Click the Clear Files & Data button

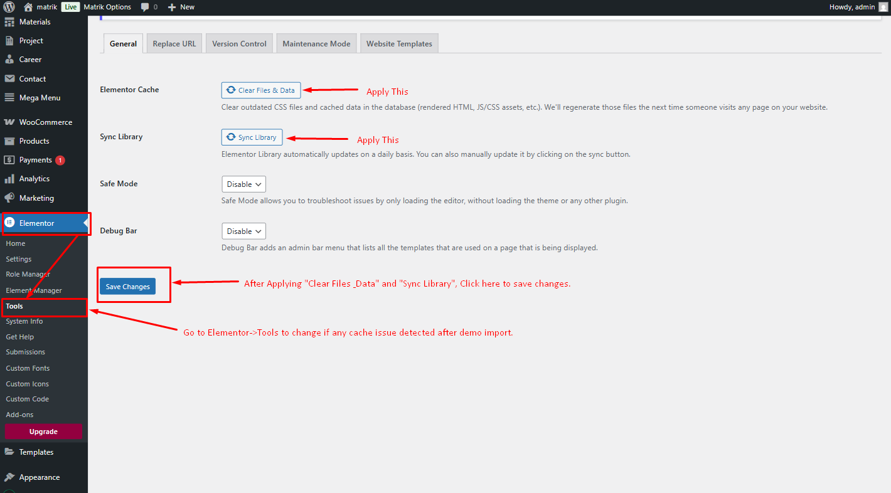[261, 90]
